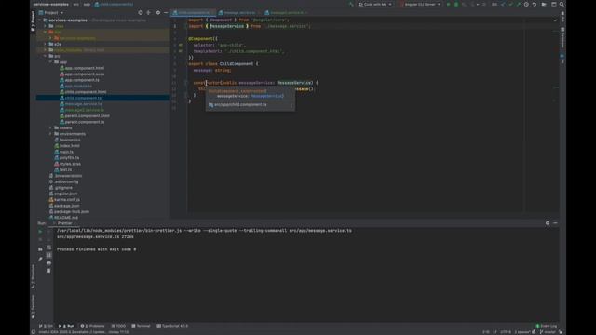Open the TODO tool window tab
596x335 pixels.
[118, 326]
